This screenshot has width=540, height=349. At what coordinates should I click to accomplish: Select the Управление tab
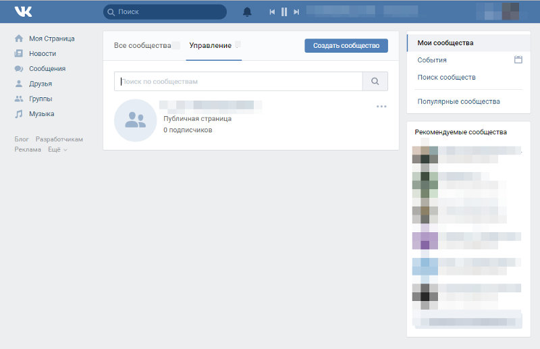(210, 45)
